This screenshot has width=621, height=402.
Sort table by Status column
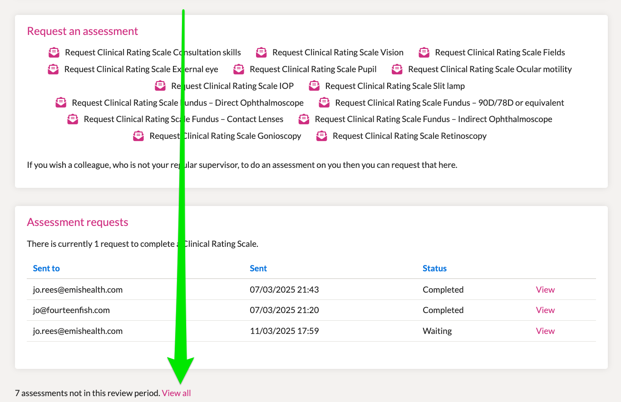434,268
